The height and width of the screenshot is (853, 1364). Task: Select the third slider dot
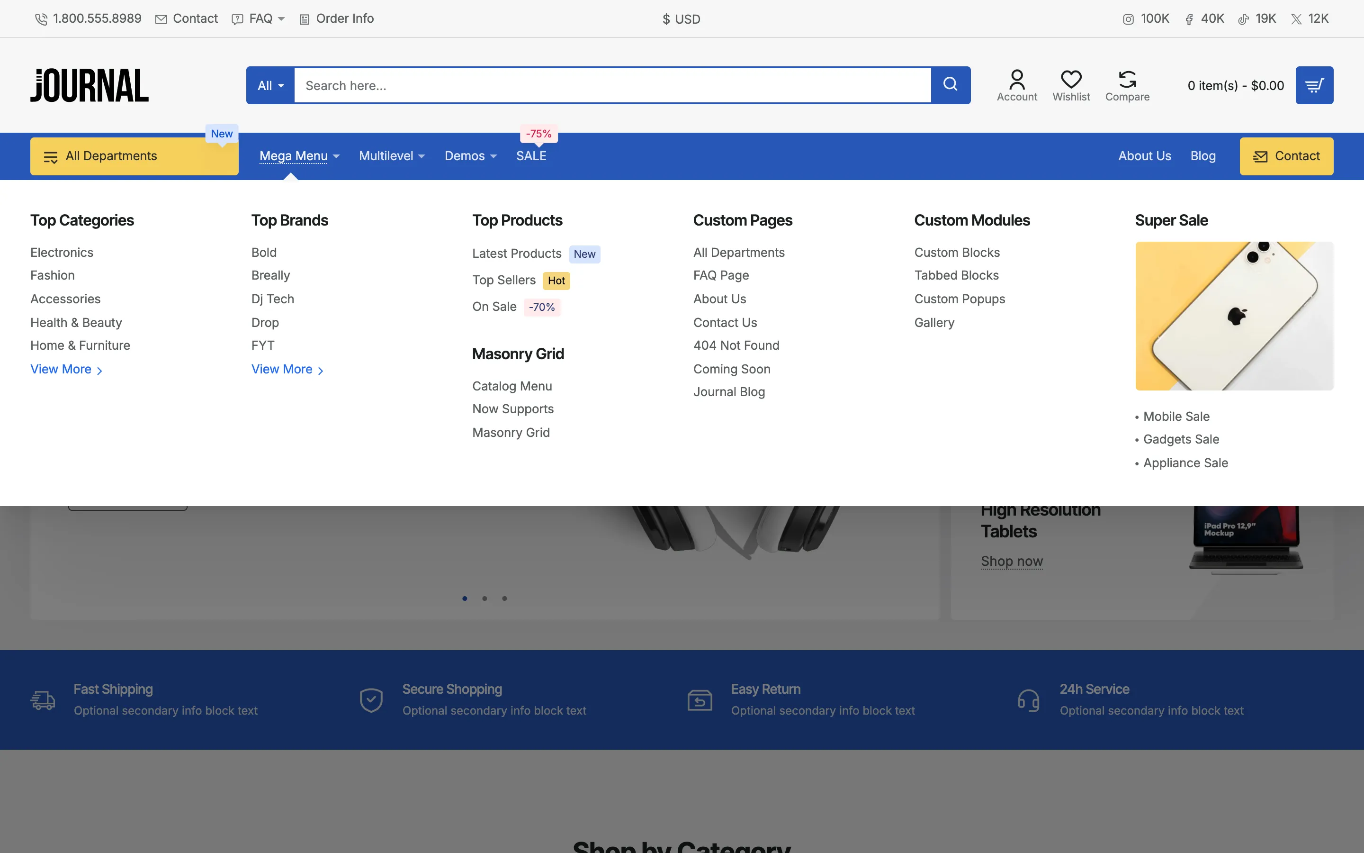504,598
